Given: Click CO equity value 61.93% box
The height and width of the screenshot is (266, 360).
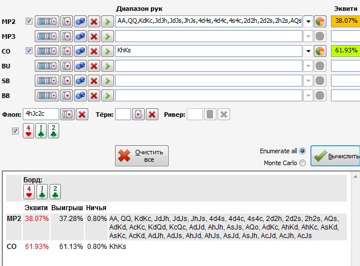Looking at the screenshot, I should [x=345, y=51].
